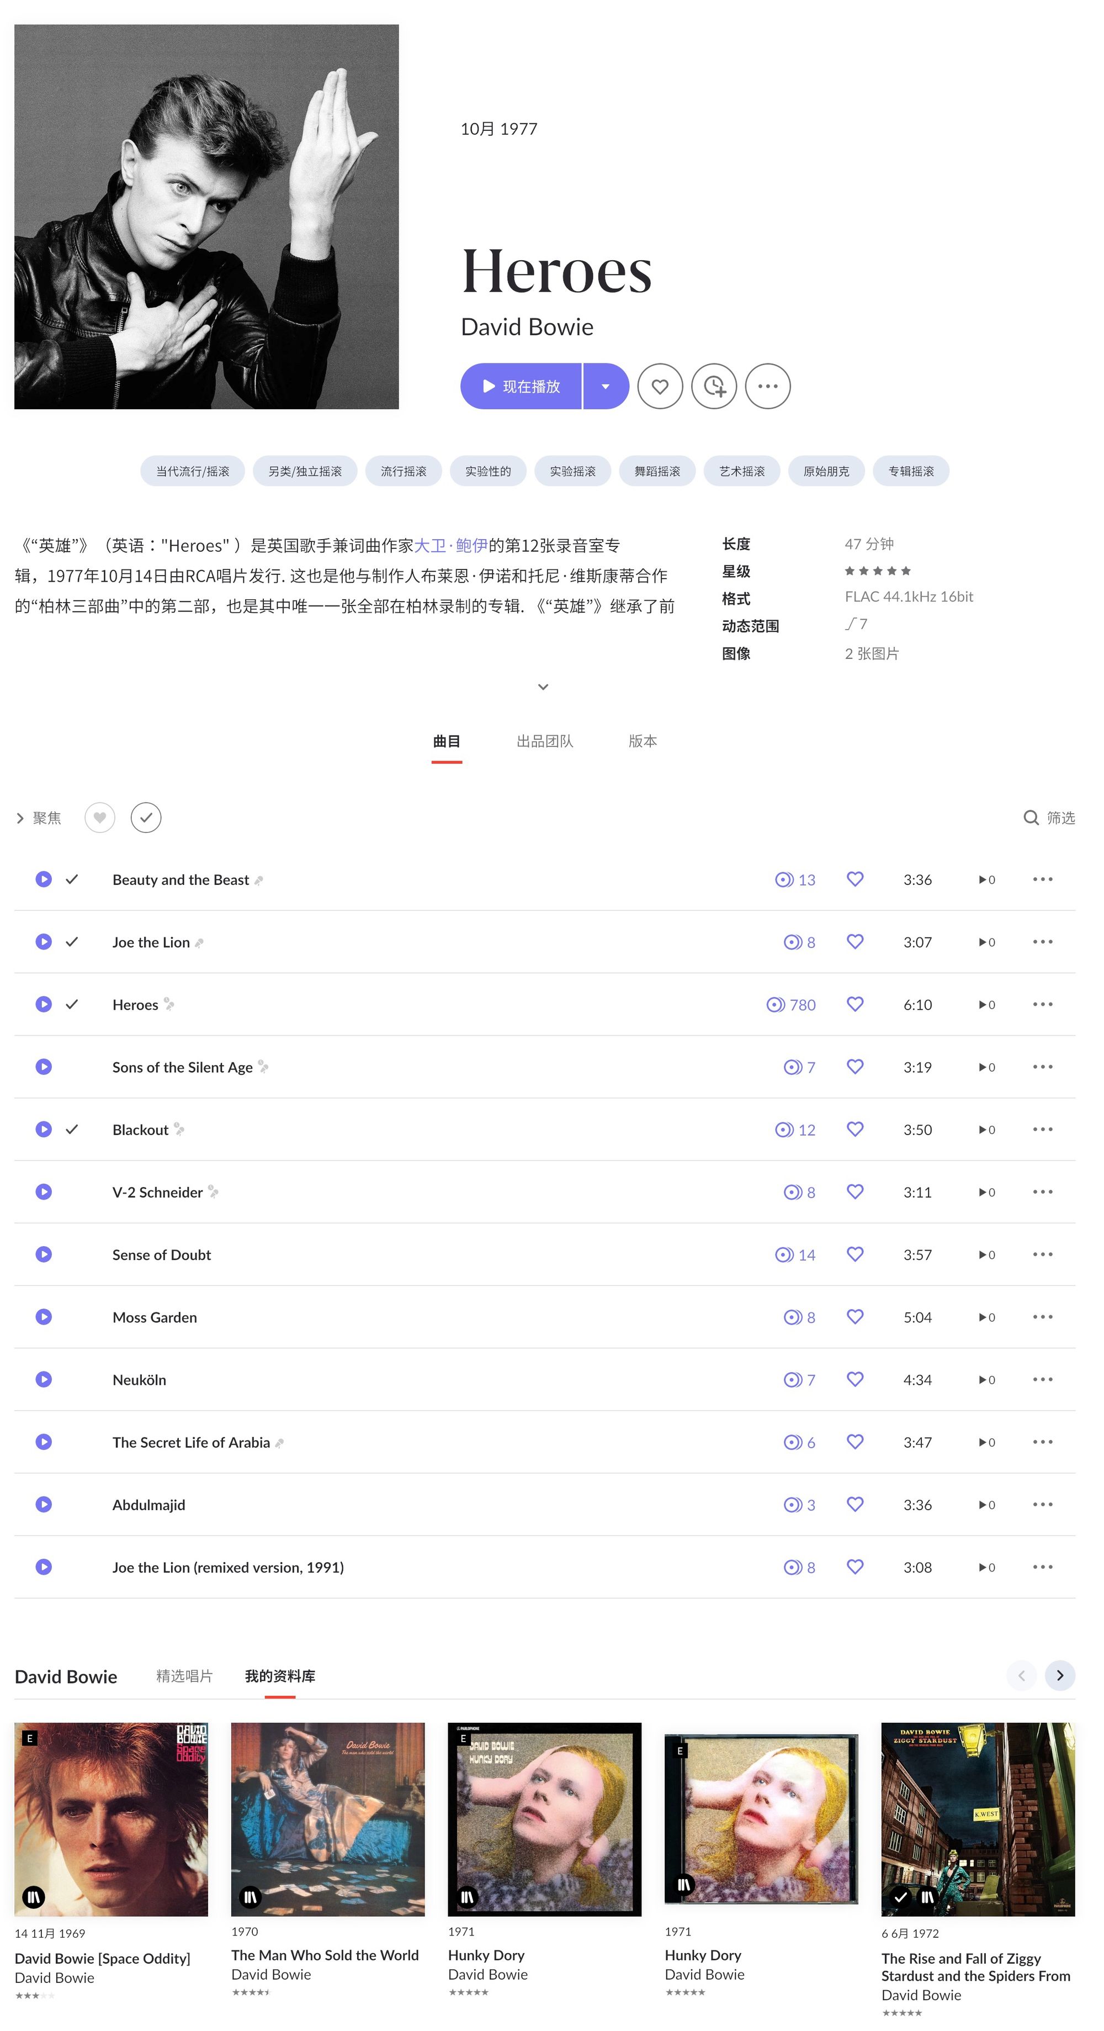This screenshot has width=1104, height=2031.
Task: Click the heart for Joe the Lion
Action: 855,941
